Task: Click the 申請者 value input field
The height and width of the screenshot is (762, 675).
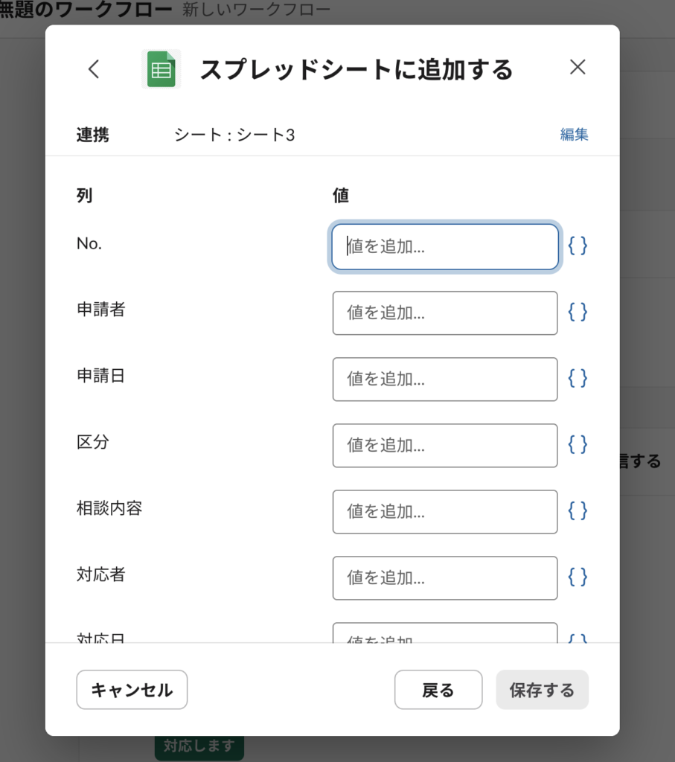Action: [x=444, y=313]
